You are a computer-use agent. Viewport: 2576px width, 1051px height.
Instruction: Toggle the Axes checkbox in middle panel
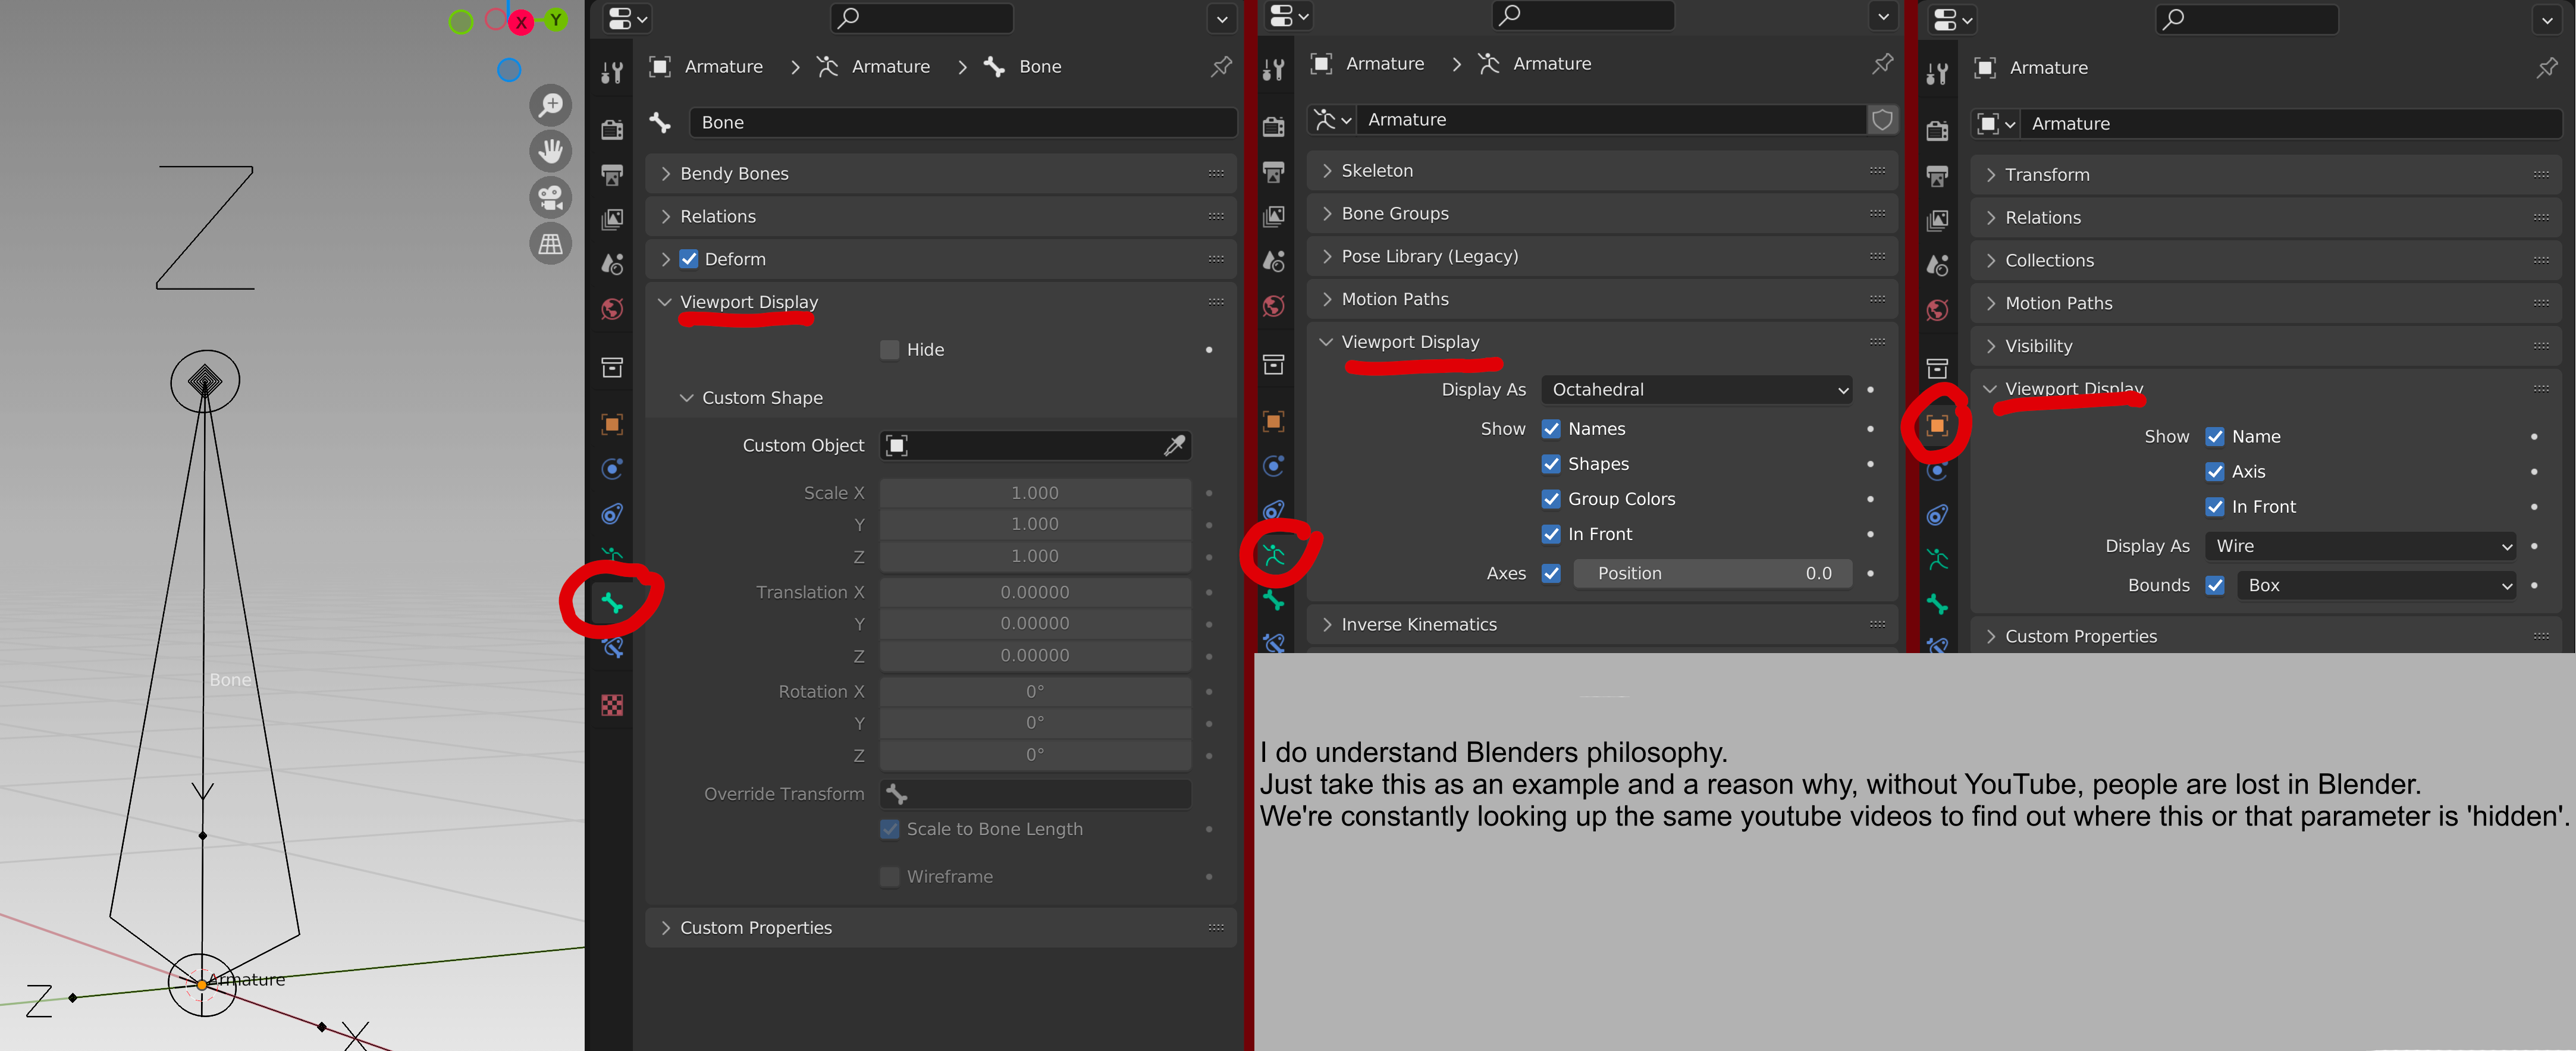[1551, 573]
